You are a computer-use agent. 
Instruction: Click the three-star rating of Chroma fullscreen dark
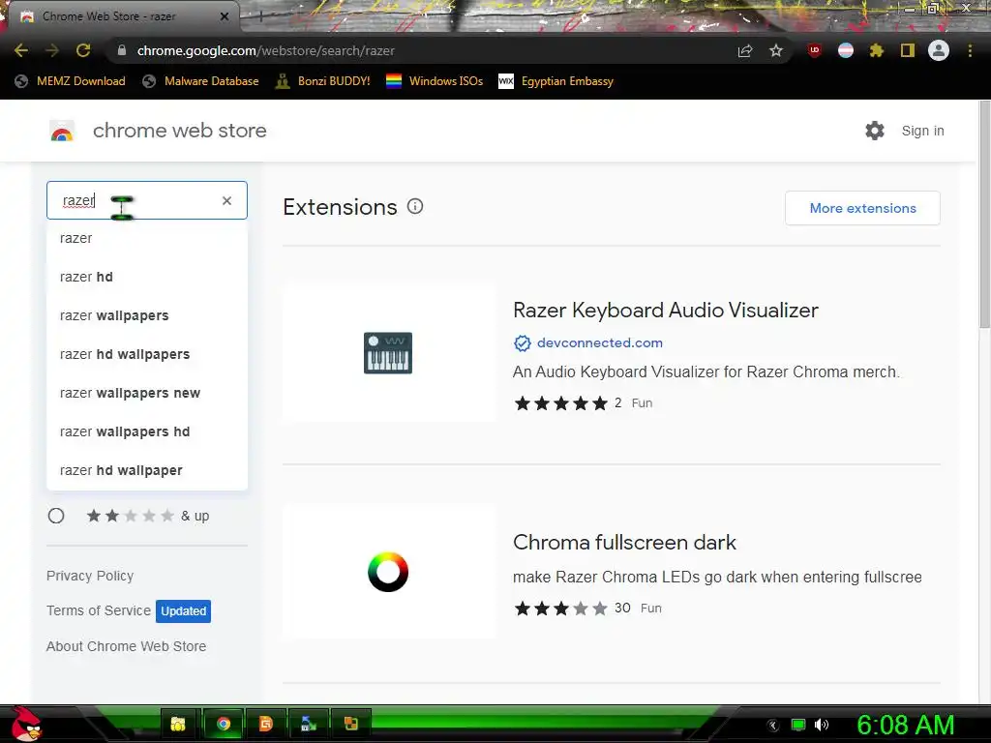point(560,609)
